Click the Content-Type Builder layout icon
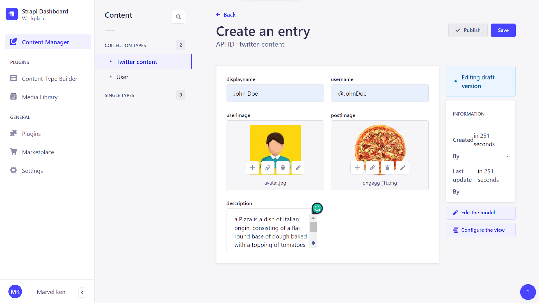The image size is (539, 303). point(13,78)
